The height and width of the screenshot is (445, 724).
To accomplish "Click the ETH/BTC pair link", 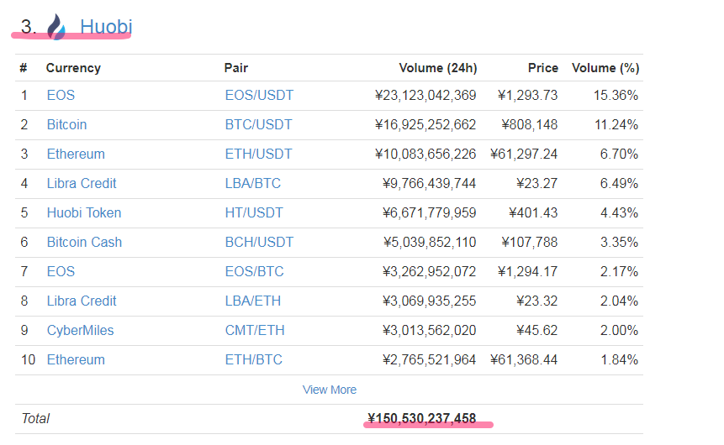I will pos(253,360).
